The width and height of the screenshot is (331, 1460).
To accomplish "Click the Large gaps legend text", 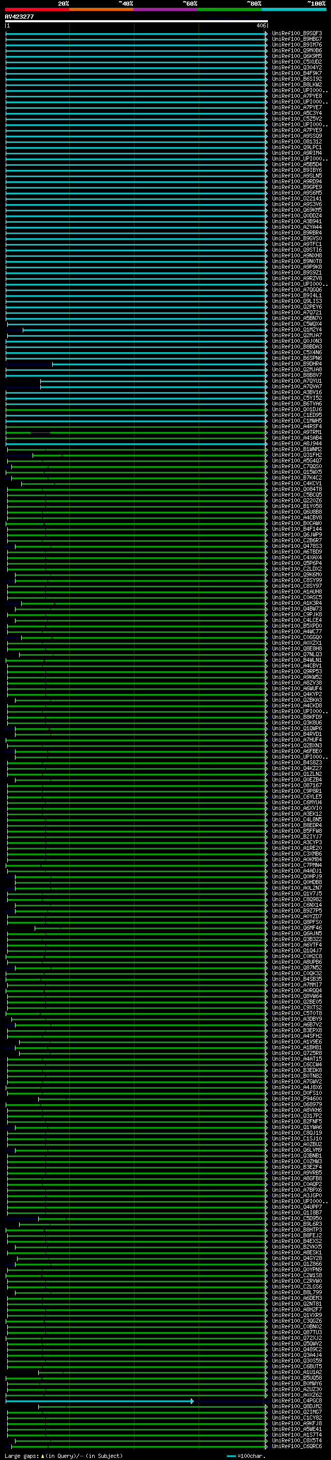I will point(64,1456).
